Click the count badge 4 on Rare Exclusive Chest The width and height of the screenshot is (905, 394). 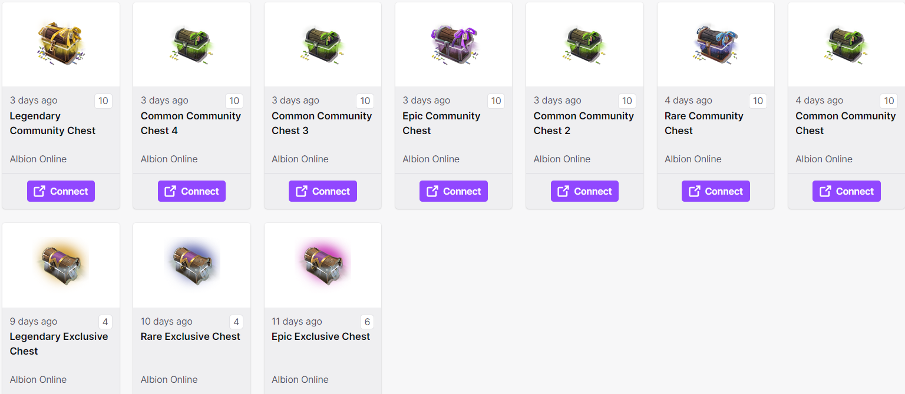[x=236, y=322]
